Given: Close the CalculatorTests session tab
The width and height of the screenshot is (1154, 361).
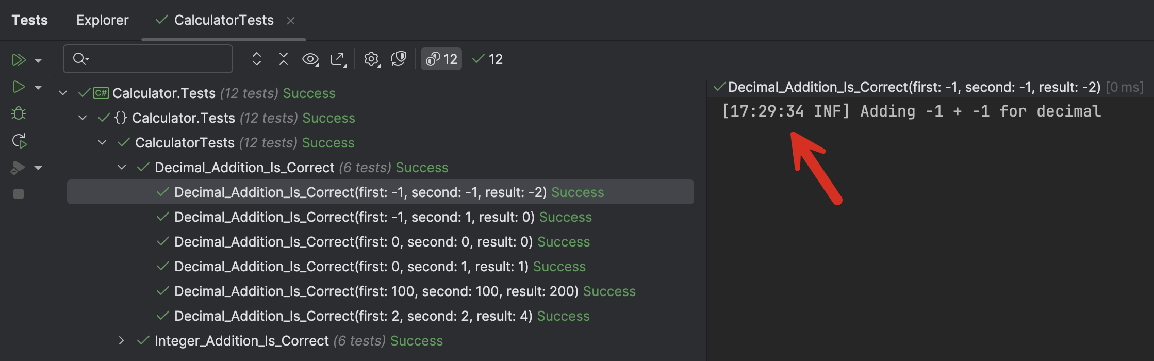Looking at the screenshot, I should pyautogui.click(x=291, y=20).
